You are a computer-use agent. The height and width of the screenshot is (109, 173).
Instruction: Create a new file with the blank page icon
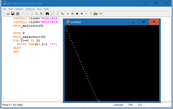tap(4, 14)
